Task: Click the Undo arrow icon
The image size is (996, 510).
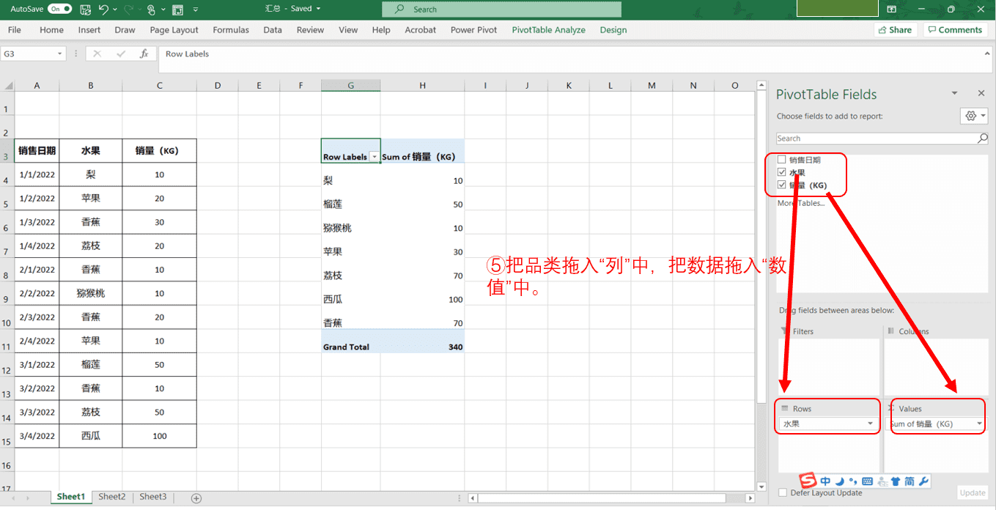Action: coord(104,10)
